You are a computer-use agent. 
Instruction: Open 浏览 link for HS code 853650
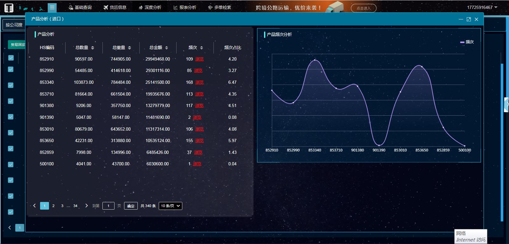[x=199, y=141]
